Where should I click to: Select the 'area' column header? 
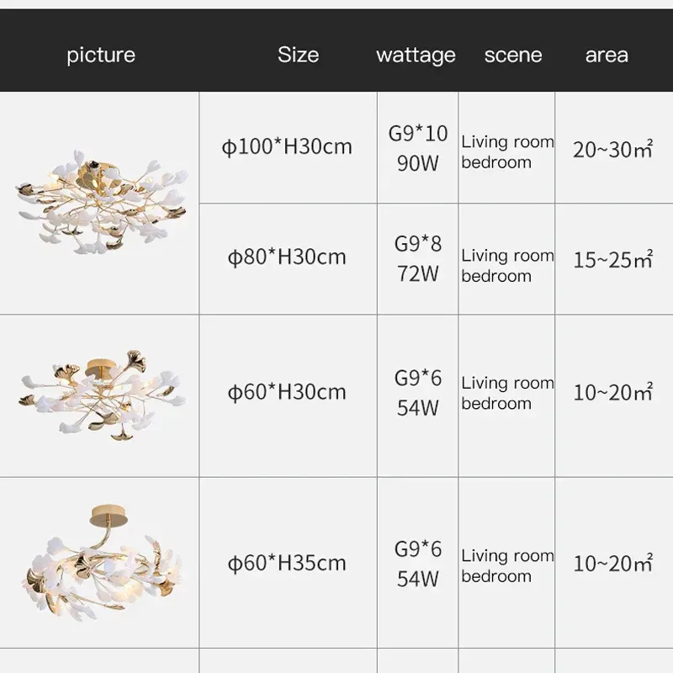coord(607,56)
